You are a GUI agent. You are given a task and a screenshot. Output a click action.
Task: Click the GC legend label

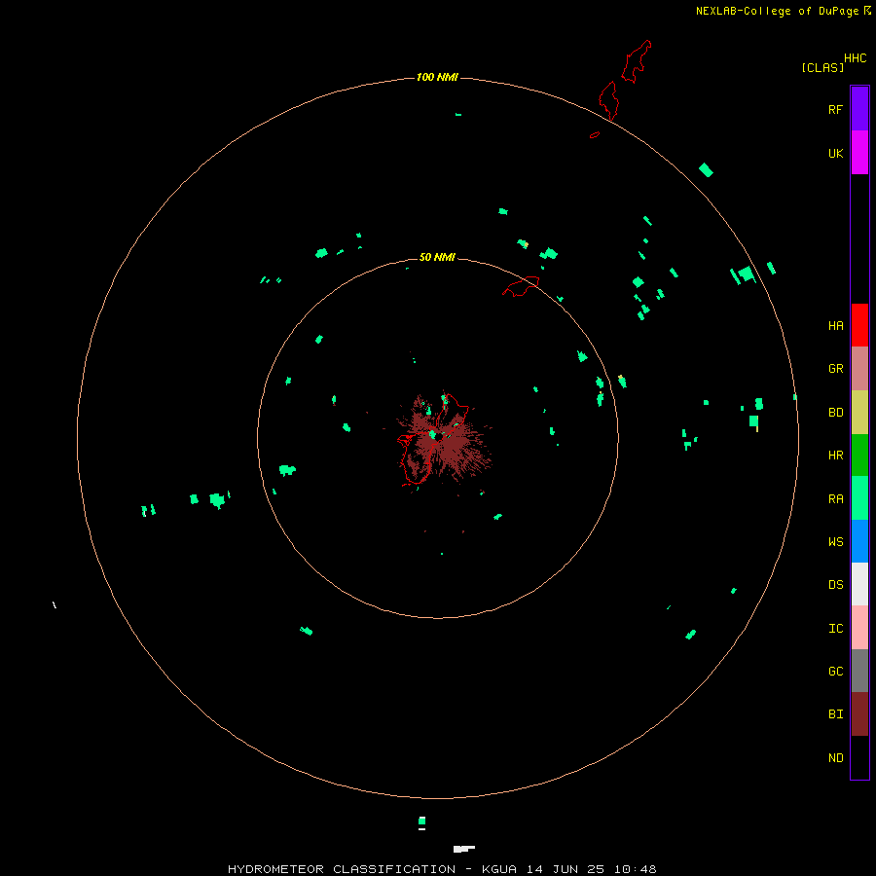click(835, 671)
